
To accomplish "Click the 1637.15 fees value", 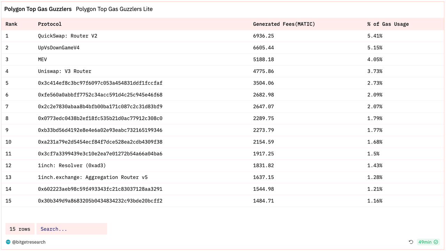I will [x=263, y=178].
